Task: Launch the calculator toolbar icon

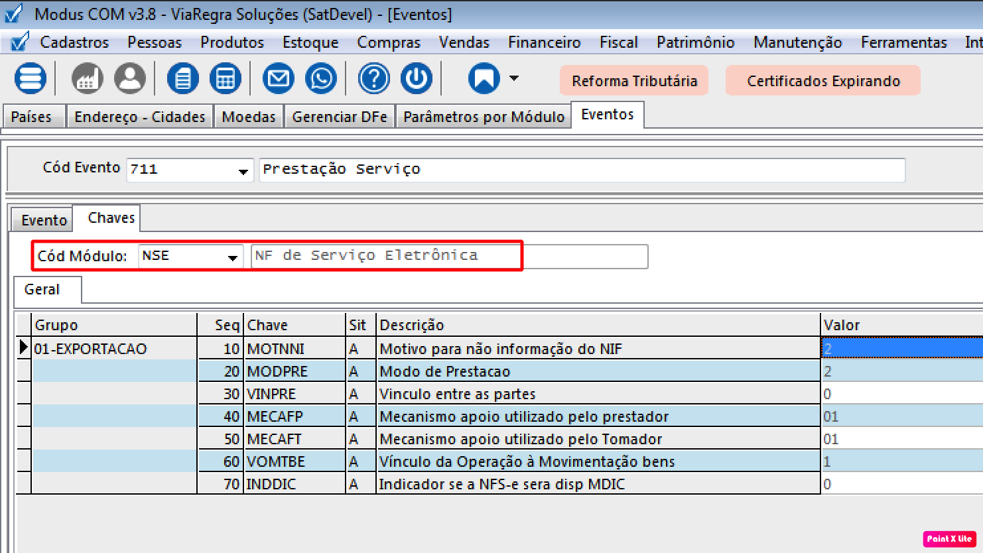Action: point(226,79)
